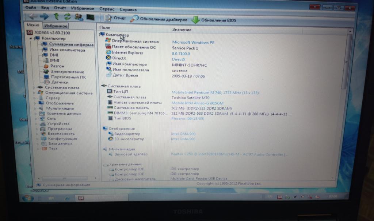Select DMI tree item

50,55
